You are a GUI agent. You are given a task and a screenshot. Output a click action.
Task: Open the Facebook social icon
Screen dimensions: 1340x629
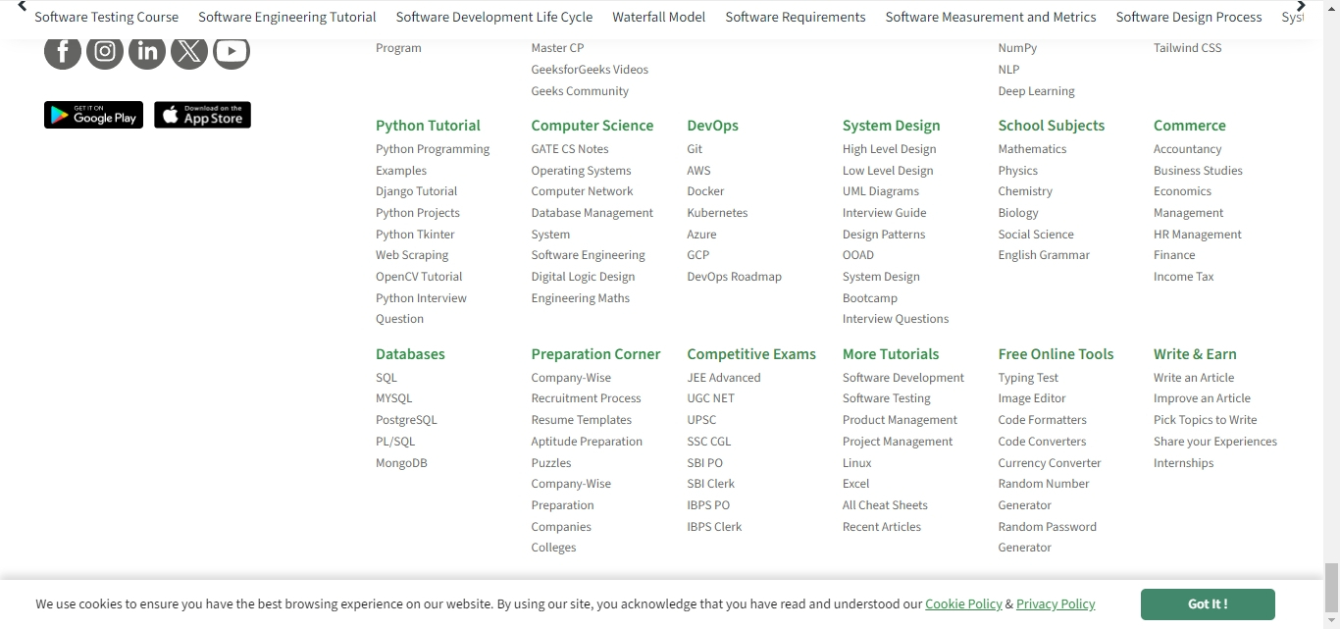point(63,51)
